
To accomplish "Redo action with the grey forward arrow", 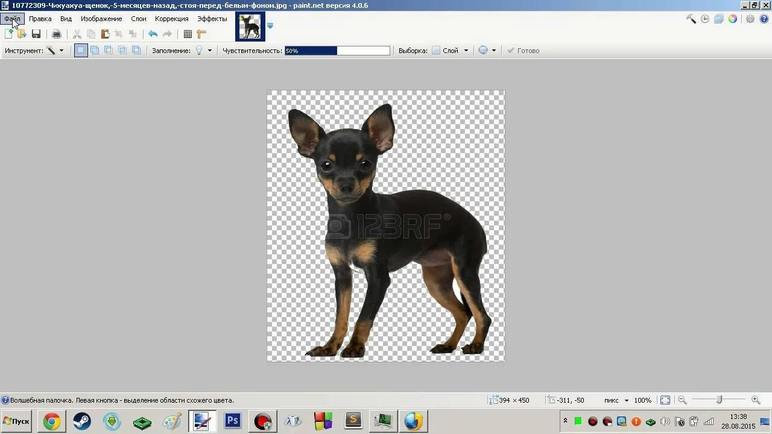I will 167,34.
